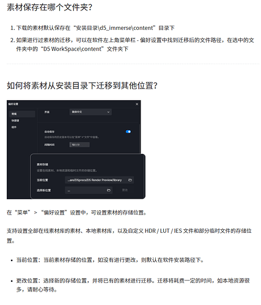261x305 pixels.
Task: Click the current location path field
Action: click(x=100, y=180)
